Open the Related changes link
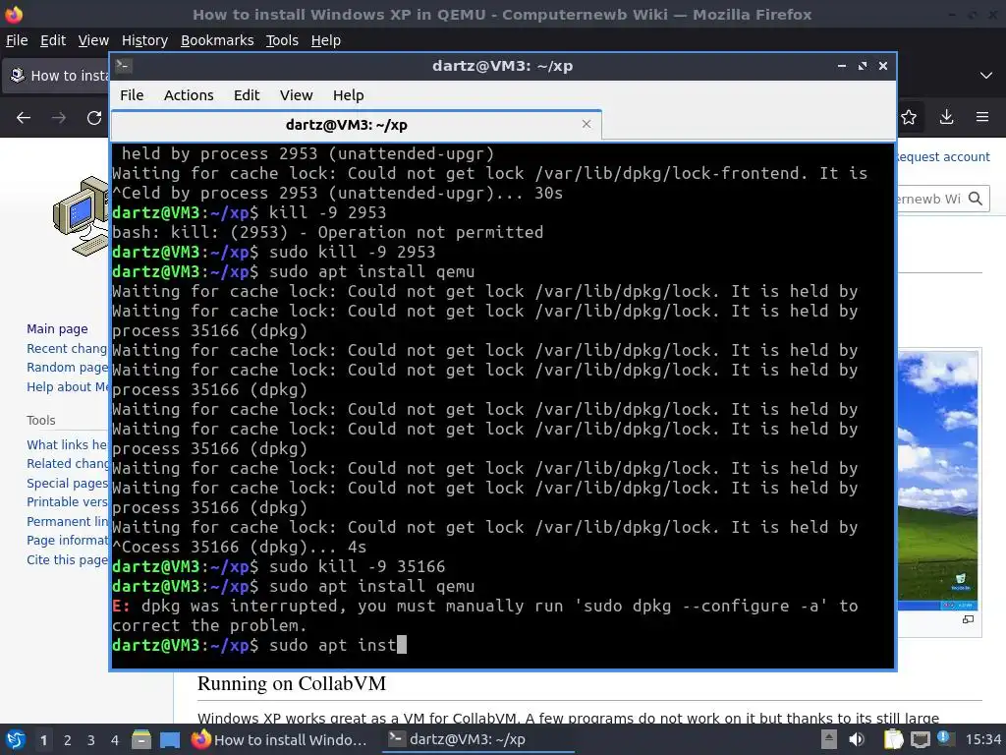1006x755 pixels. point(67,464)
